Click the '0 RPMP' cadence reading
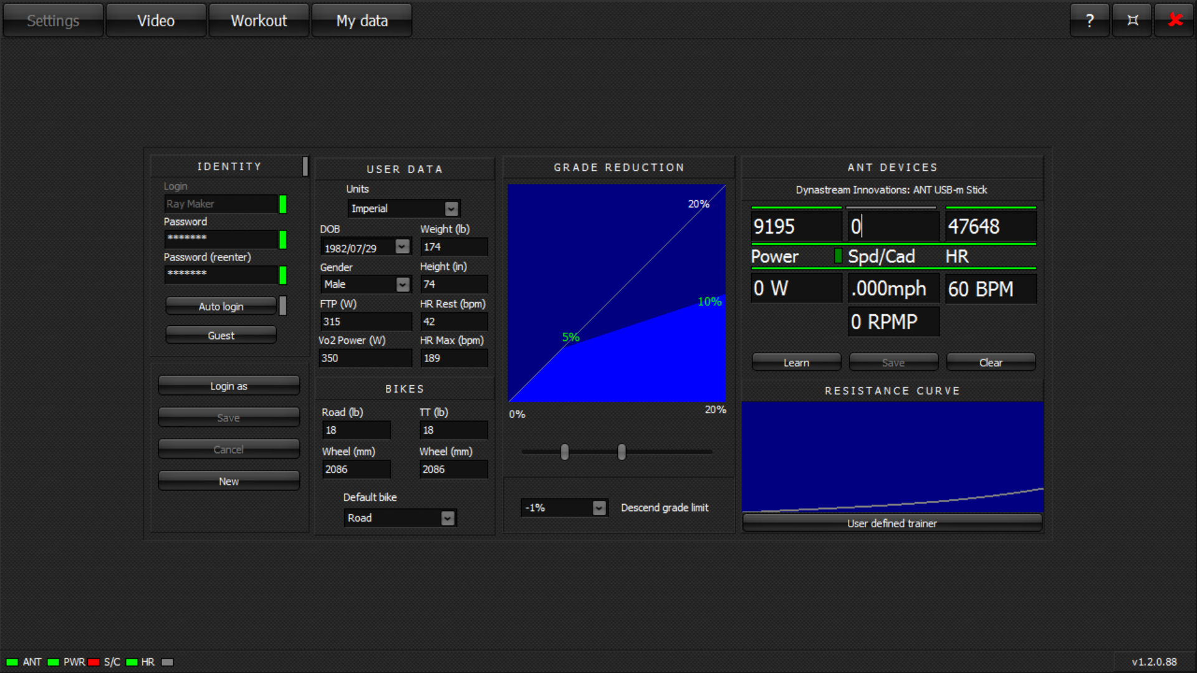Viewport: 1197px width, 673px height. pyautogui.click(x=893, y=322)
